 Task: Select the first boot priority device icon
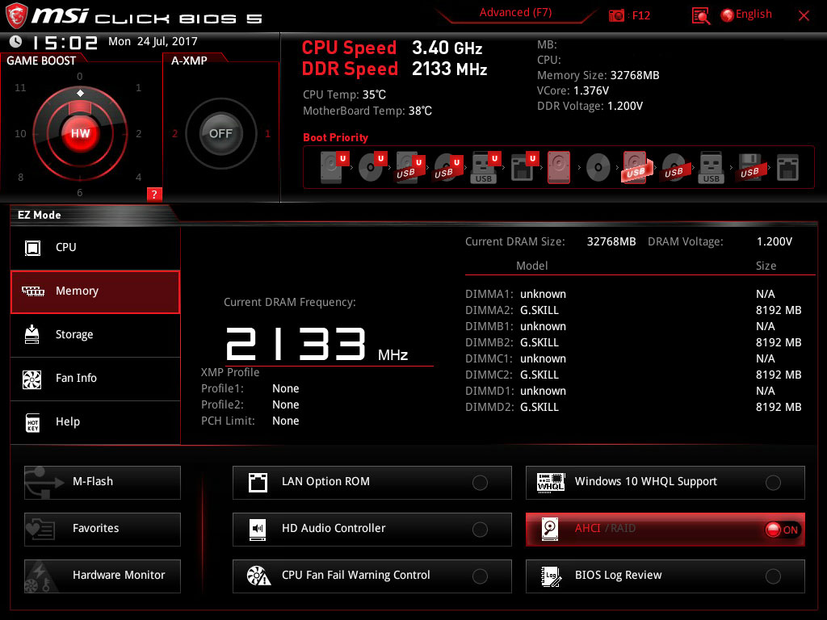point(332,168)
